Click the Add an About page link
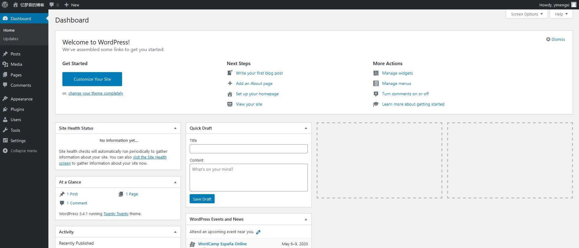This screenshot has width=579, height=248. (254, 83)
